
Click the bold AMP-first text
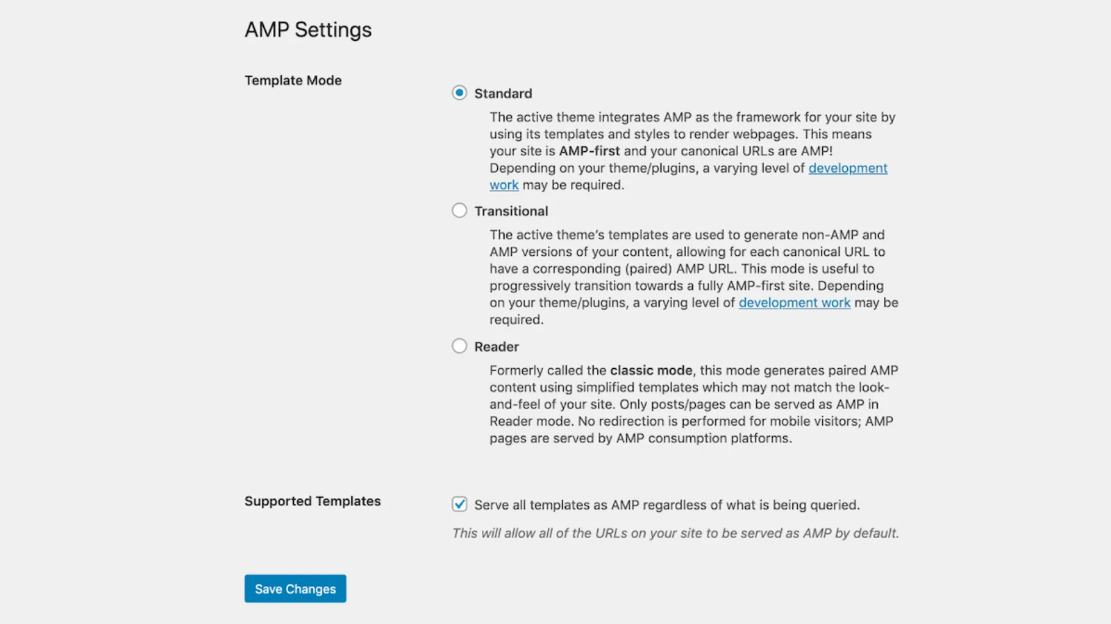(x=590, y=150)
